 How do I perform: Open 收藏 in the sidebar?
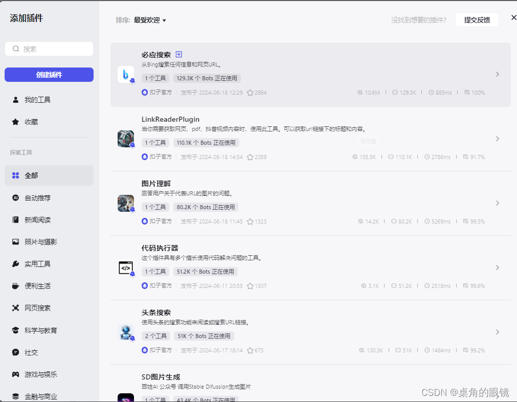[x=28, y=122]
